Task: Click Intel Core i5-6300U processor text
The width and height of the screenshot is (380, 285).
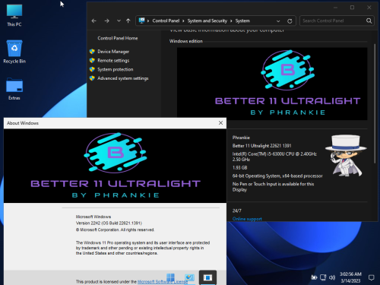Action: point(274,157)
